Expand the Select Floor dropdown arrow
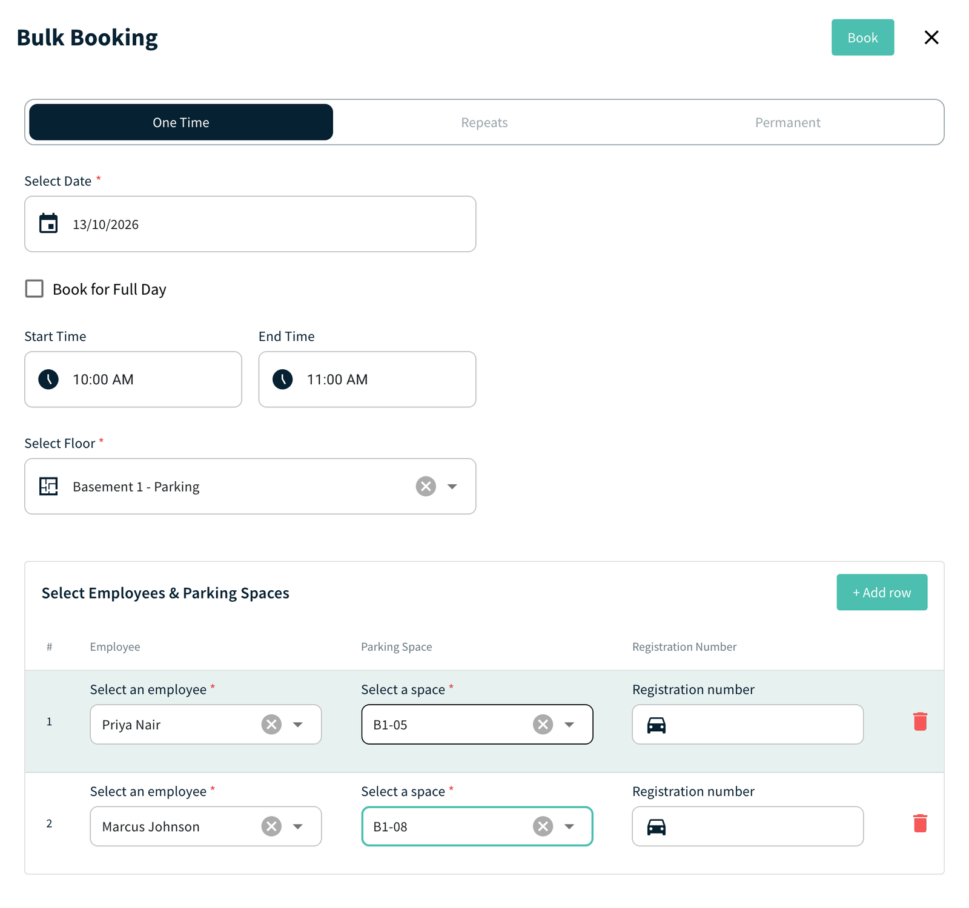Screen dimensions: 969x908 [x=452, y=486]
